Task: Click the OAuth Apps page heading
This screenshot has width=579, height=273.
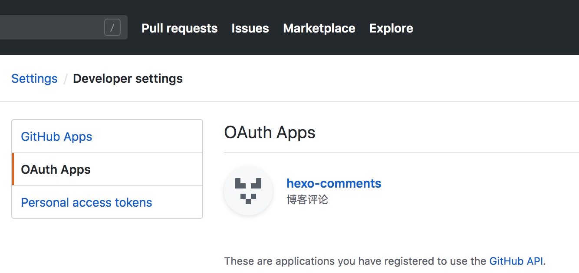Action: (270, 133)
